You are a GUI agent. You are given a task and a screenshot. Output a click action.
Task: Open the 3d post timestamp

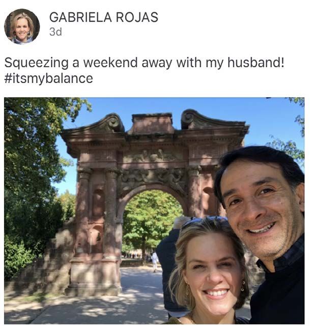55,32
